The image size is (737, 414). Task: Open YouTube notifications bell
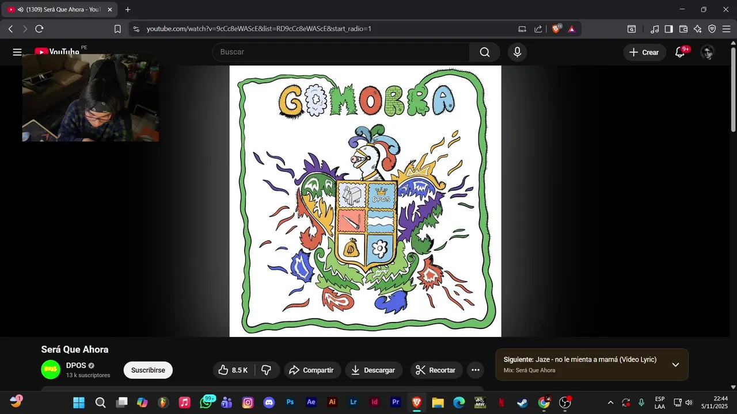pos(680,52)
